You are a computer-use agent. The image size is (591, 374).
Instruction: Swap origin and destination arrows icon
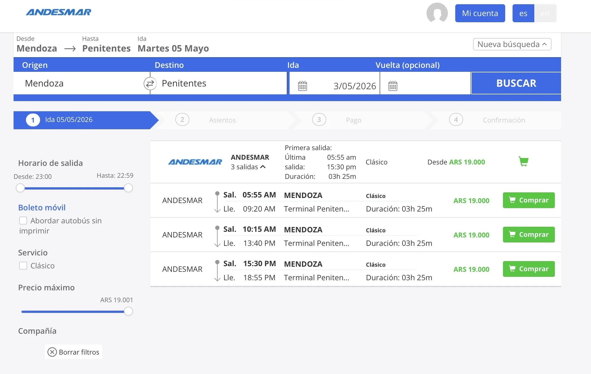tap(150, 83)
